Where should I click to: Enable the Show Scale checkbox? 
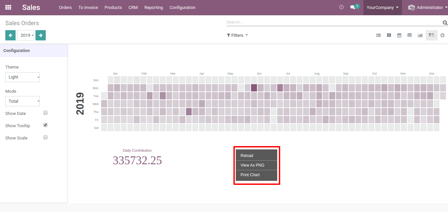point(46,137)
